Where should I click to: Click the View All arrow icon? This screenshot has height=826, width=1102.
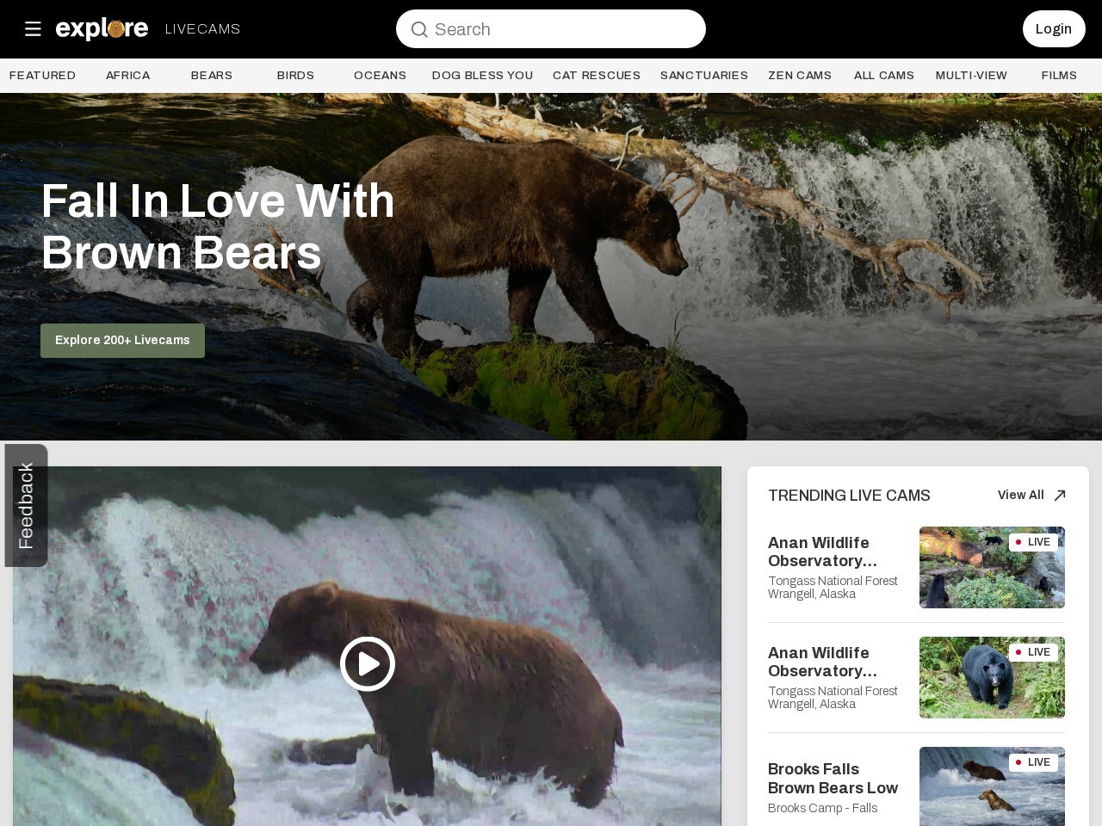1060,495
